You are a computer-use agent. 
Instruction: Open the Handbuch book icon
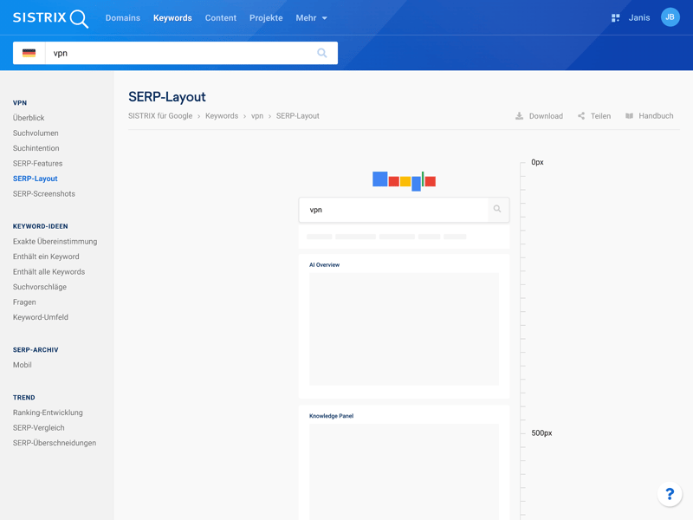[x=630, y=116]
